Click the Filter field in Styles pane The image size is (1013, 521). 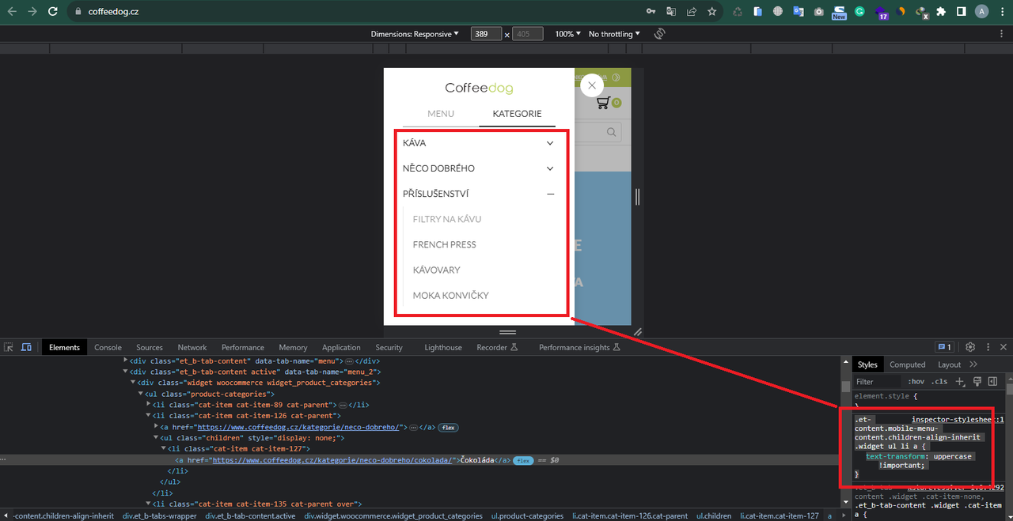877,382
